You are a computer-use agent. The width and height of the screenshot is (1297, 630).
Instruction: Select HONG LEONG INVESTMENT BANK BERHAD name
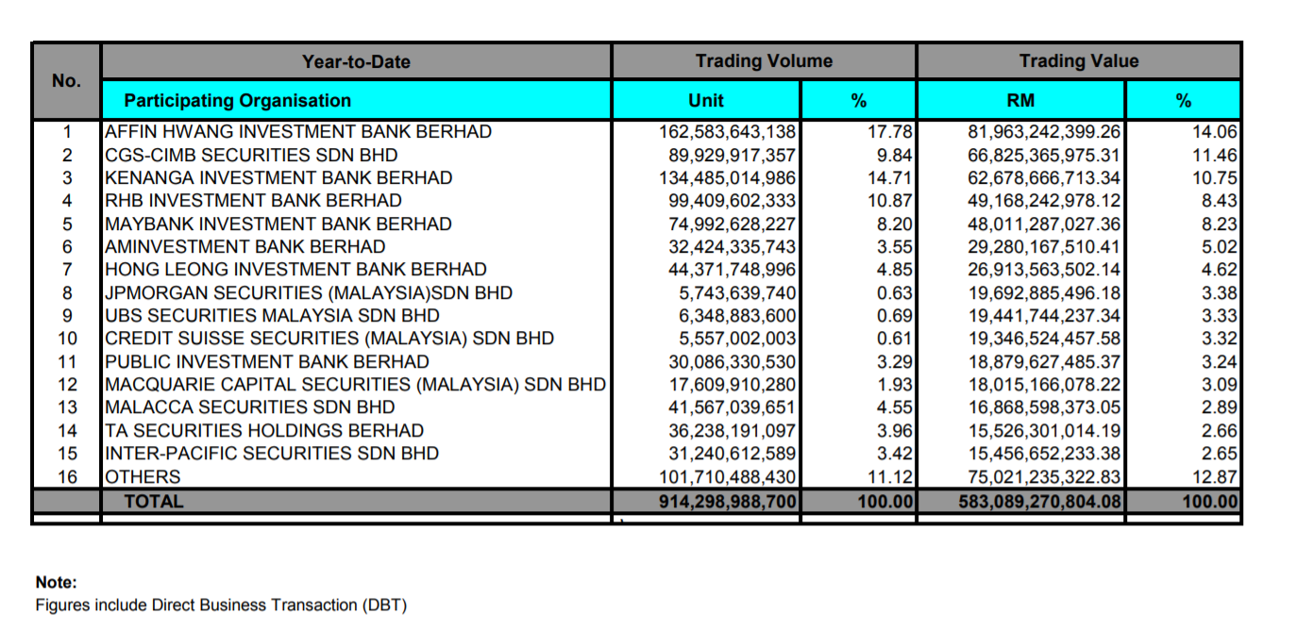(295, 270)
